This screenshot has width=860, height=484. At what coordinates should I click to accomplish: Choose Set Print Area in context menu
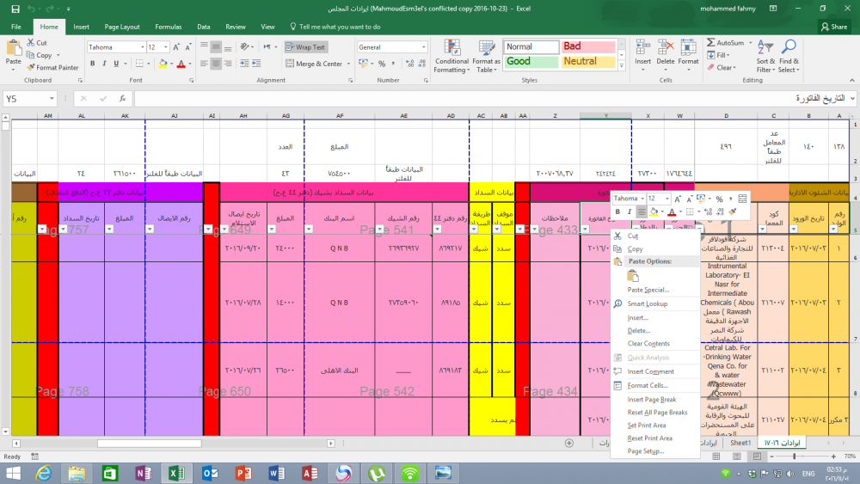[x=654, y=426]
